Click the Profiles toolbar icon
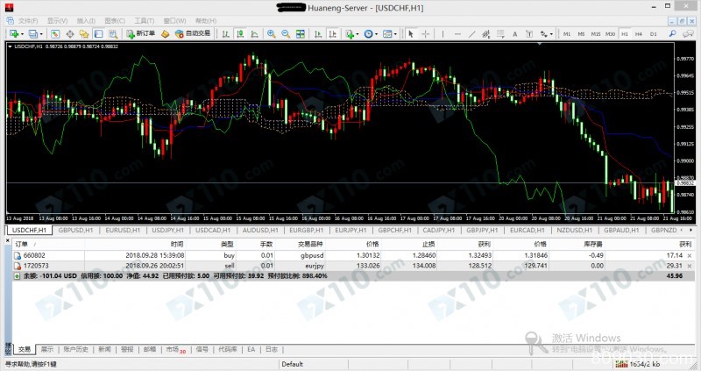Image resolution: width=701 pixels, height=371 pixels. (x=32, y=34)
